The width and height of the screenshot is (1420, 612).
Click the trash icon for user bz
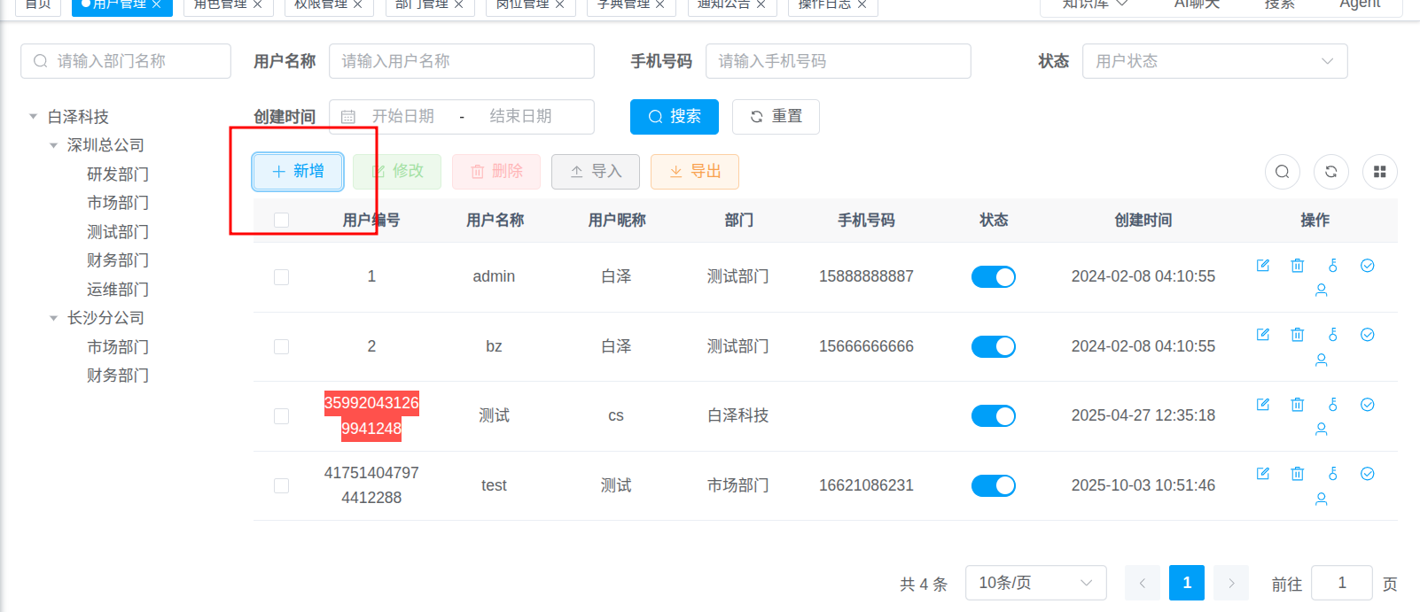(x=1298, y=335)
